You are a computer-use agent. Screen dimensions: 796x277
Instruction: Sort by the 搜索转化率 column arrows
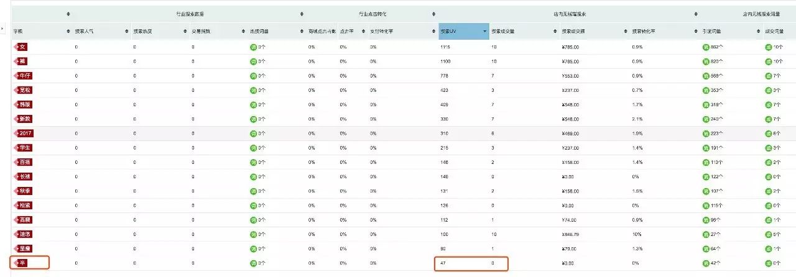click(x=696, y=31)
